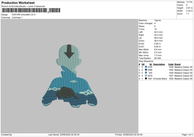The width and height of the screenshot is (194, 137).
Task: Click the Min Stitch value 0.3 mm
Action: click(x=158, y=52)
